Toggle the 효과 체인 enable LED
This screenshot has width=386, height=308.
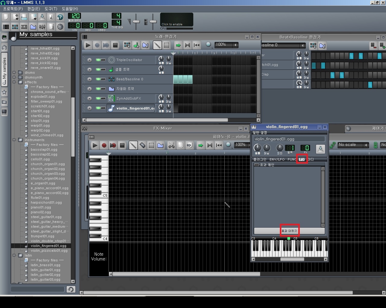point(257,165)
